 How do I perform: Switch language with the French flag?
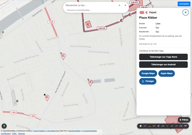pos(140,126)
